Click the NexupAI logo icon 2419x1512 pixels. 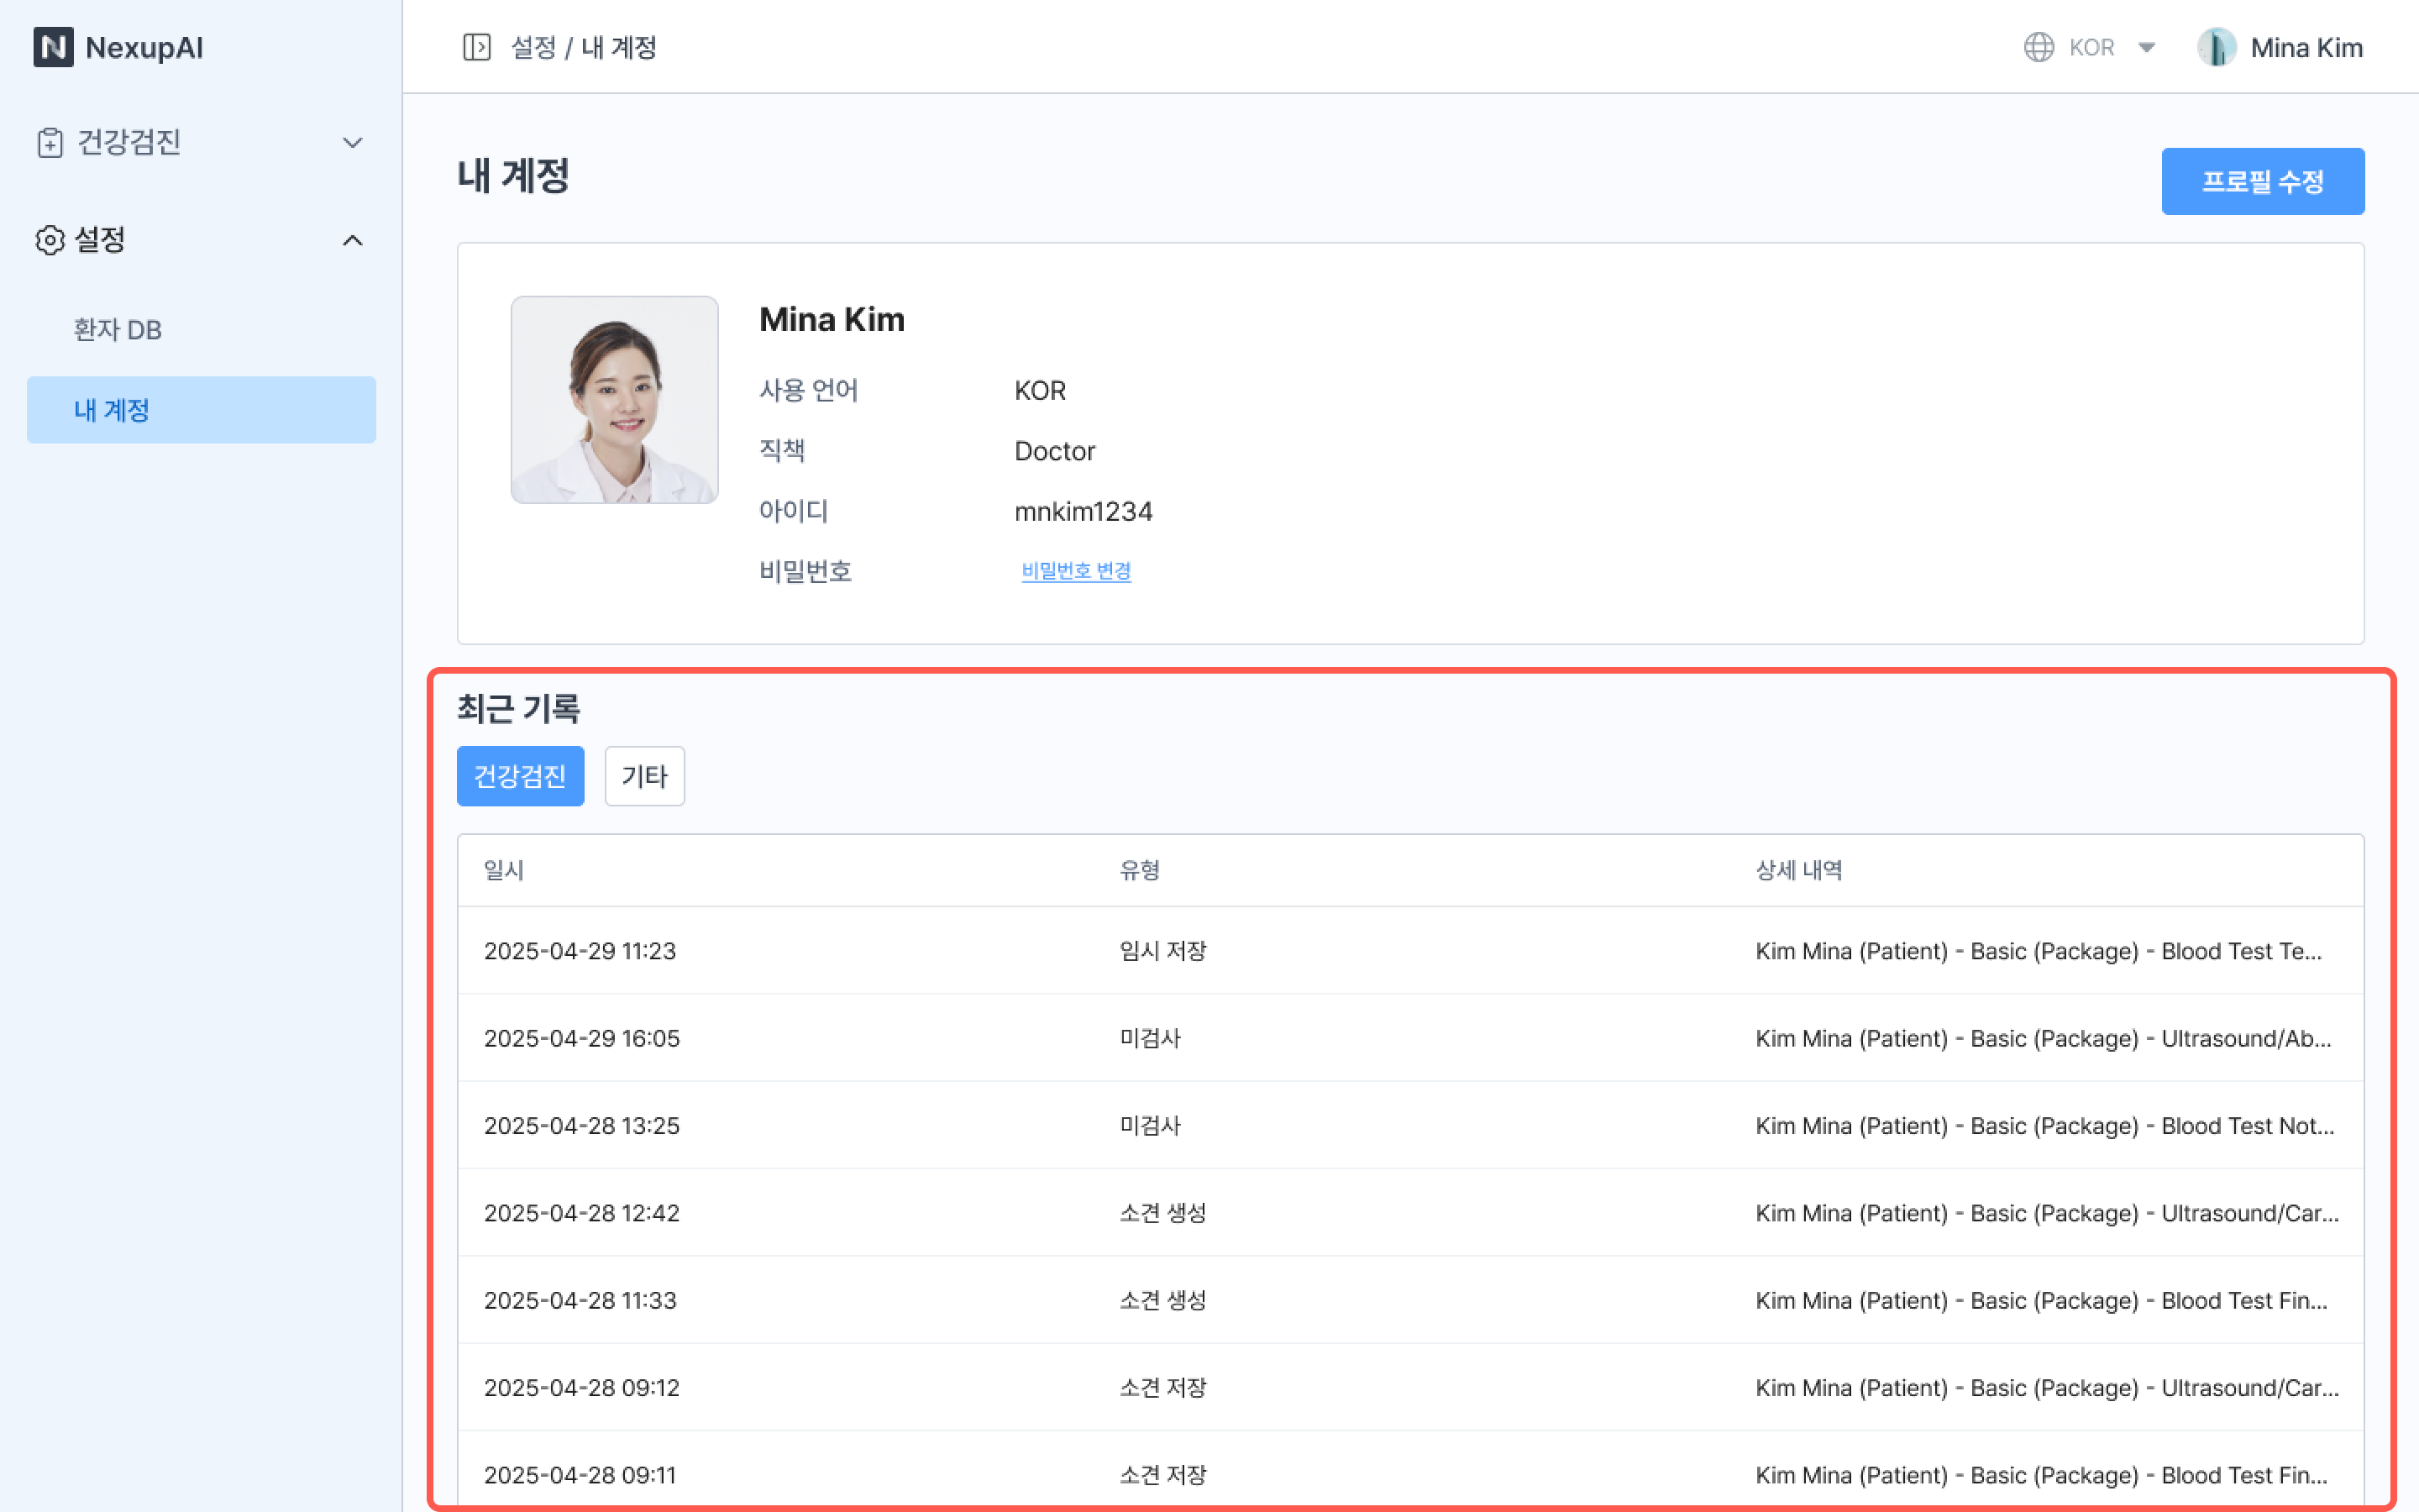53,47
